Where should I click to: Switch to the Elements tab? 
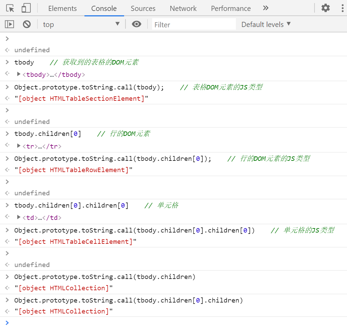(x=62, y=8)
